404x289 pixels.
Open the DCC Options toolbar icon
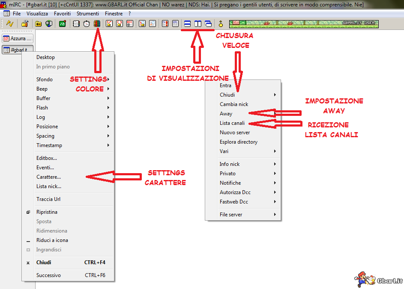(x=130, y=24)
